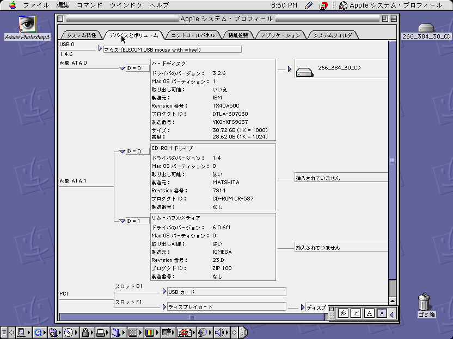Click the padlock icon in the Control Strip
Viewport: 453px width, 339px height.
(x=85, y=332)
